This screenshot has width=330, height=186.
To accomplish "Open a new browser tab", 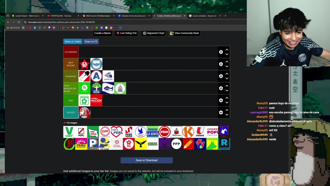I will pos(225,16).
